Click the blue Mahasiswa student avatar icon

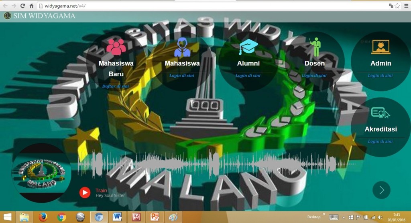[x=182, y=47]
